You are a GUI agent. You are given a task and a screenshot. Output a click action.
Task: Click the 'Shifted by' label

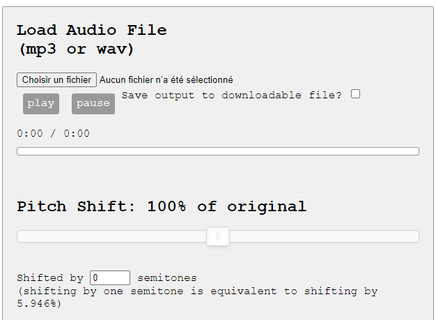[50, 278]
